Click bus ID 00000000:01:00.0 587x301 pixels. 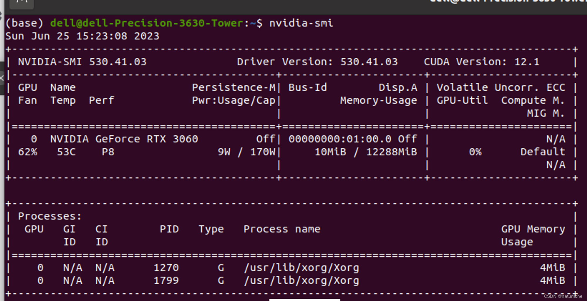click(x=340, y=139)
